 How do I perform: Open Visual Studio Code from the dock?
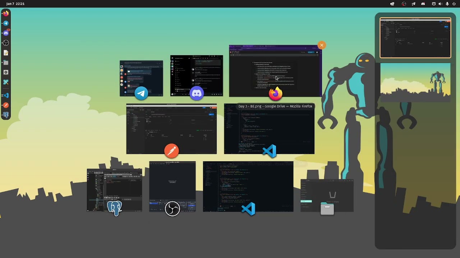[6, 95]
